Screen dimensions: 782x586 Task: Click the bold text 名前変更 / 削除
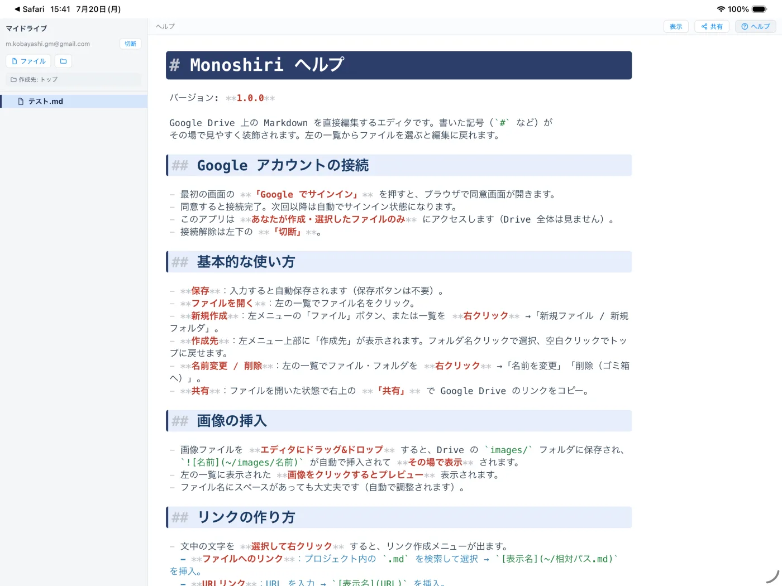pos(227,366)
